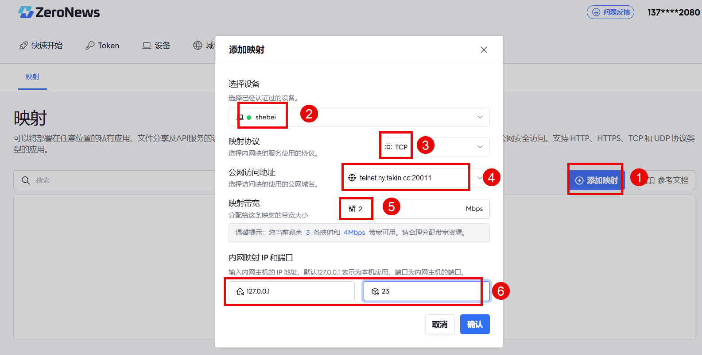Select the 映射 tab
Image resolution: width=702 pixels, height=355 pixels.
click(x=32, y=77)
